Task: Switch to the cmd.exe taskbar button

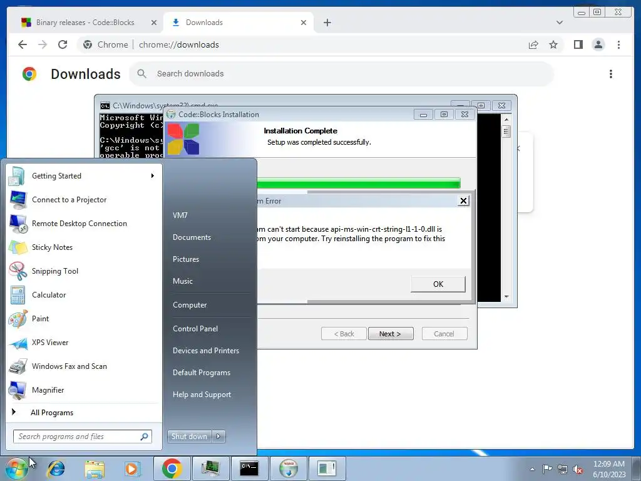Action: coord(249,468)
